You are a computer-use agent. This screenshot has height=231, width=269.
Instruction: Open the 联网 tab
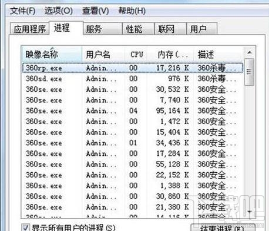coord(170,29)
